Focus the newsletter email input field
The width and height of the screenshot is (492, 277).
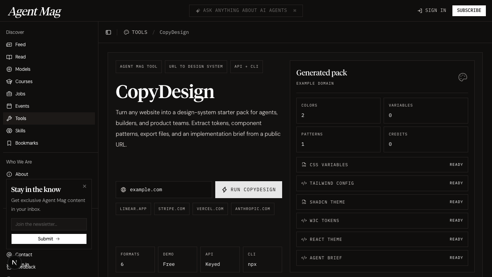coord(49,224)
